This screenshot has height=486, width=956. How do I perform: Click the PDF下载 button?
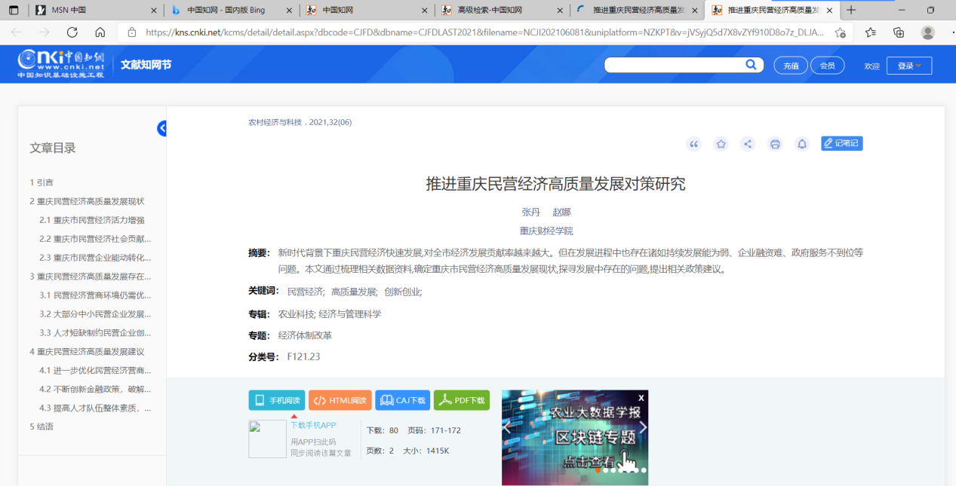click(462, 400)
